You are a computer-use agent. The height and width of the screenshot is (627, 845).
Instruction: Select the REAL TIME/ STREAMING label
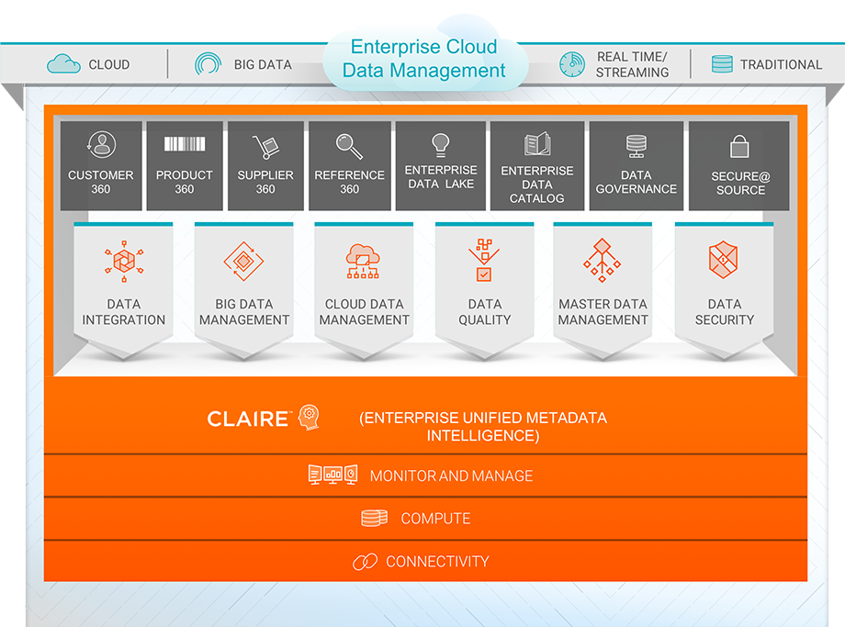632,64
